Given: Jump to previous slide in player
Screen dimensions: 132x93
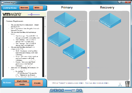Looking at the screenshot, I should (60, 90).
